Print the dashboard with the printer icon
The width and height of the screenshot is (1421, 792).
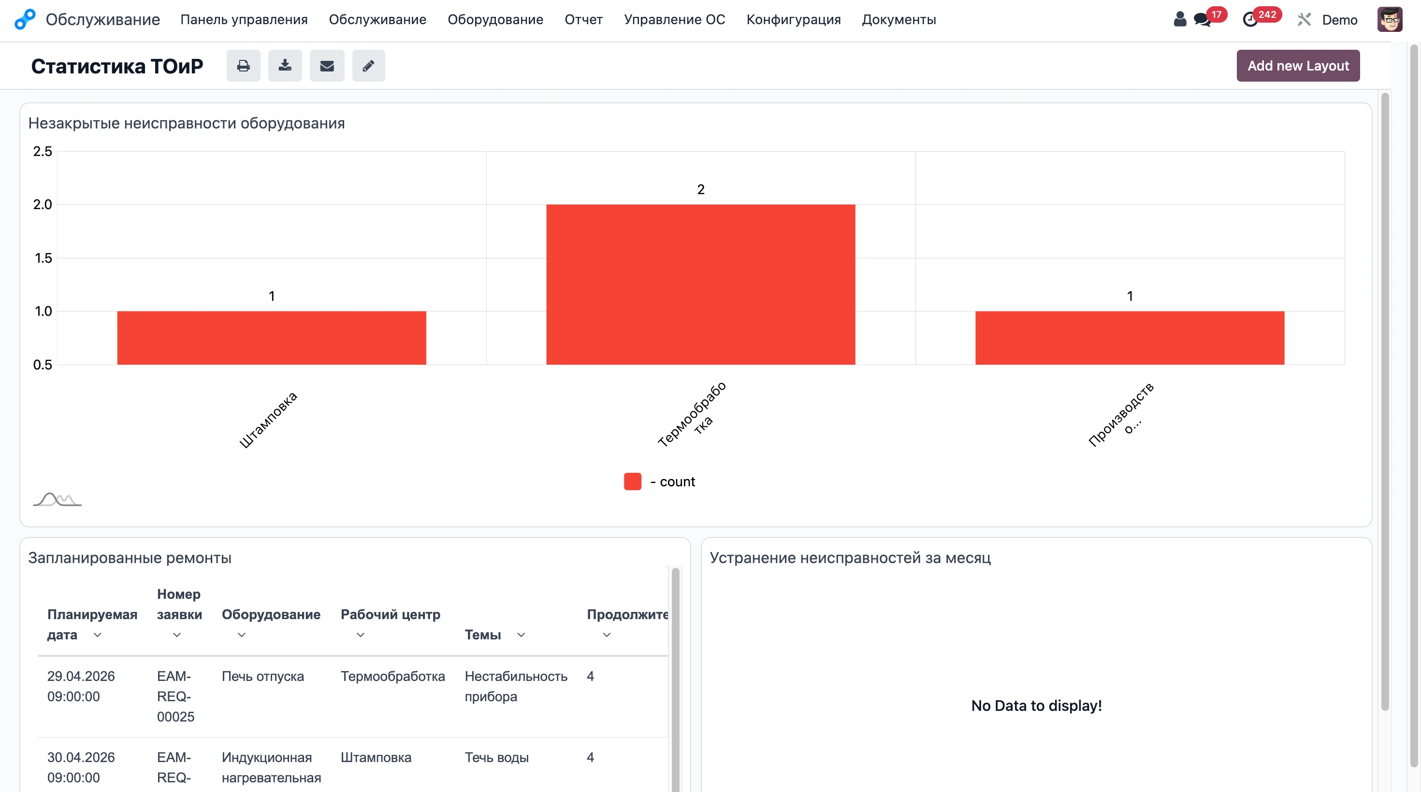243,66
